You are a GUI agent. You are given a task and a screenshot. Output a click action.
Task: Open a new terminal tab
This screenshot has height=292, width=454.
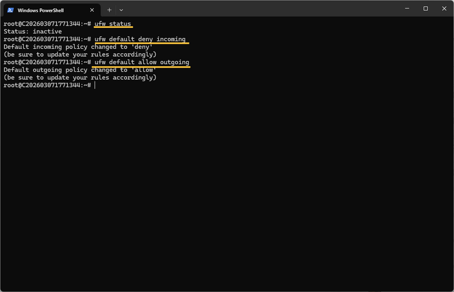110,10
